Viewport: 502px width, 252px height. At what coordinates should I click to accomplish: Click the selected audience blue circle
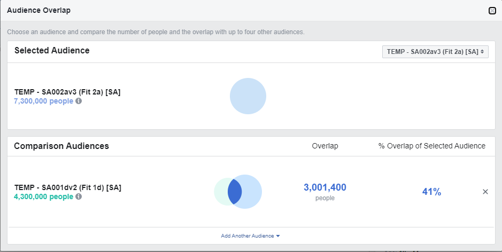248,97
